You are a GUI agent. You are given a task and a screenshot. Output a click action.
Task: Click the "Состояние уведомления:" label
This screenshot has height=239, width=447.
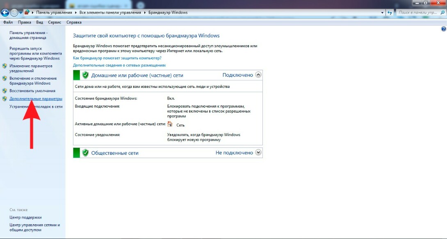point(98,135)
